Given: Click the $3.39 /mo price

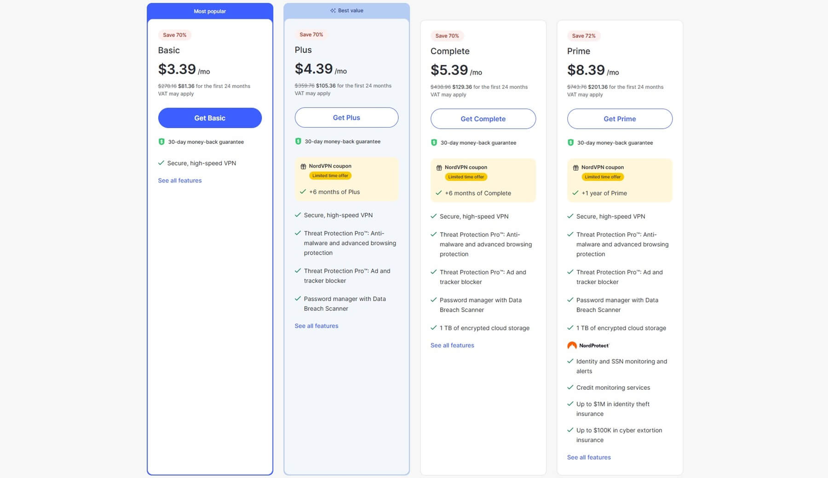Looking at the screenshot, I should 184,69.
